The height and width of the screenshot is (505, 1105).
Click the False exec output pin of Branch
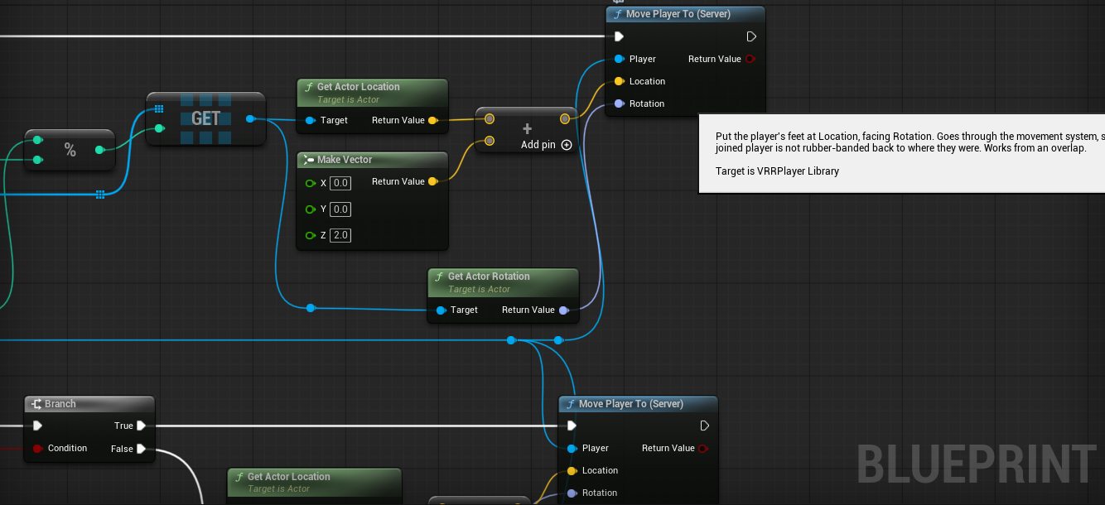click(142, 449)
